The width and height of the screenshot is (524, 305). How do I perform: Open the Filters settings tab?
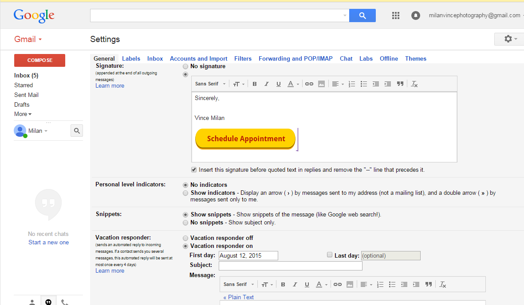[243, 59]
